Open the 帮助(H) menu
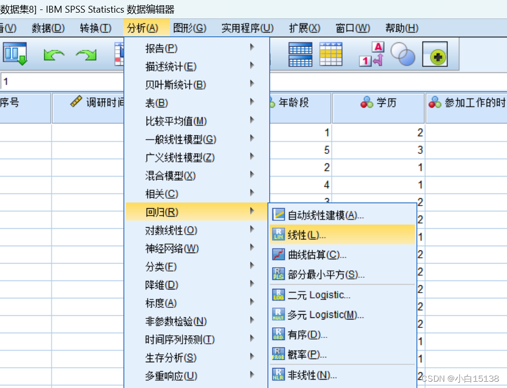This screenshot has width=507, height=388. 402,28
